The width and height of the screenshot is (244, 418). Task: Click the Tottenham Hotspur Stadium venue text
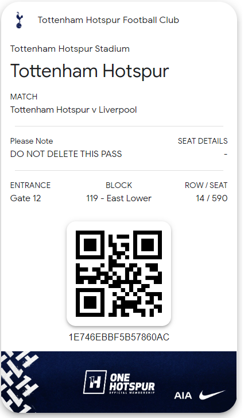pos(70,49)
